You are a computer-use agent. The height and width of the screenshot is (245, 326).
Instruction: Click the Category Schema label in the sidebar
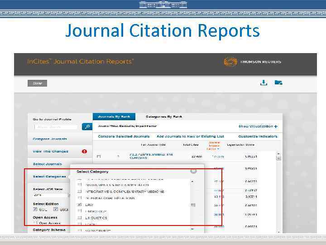[49, 230]
